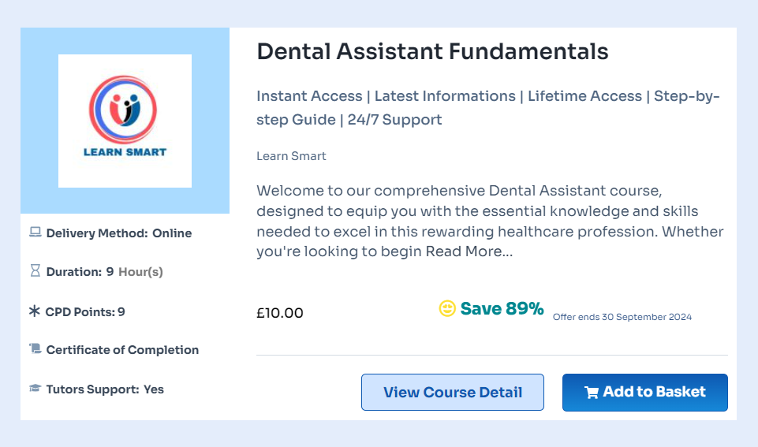Click the hourglass icon next to Duration
The height and width of the screenshot is (447, 758).
coord(35,271)
